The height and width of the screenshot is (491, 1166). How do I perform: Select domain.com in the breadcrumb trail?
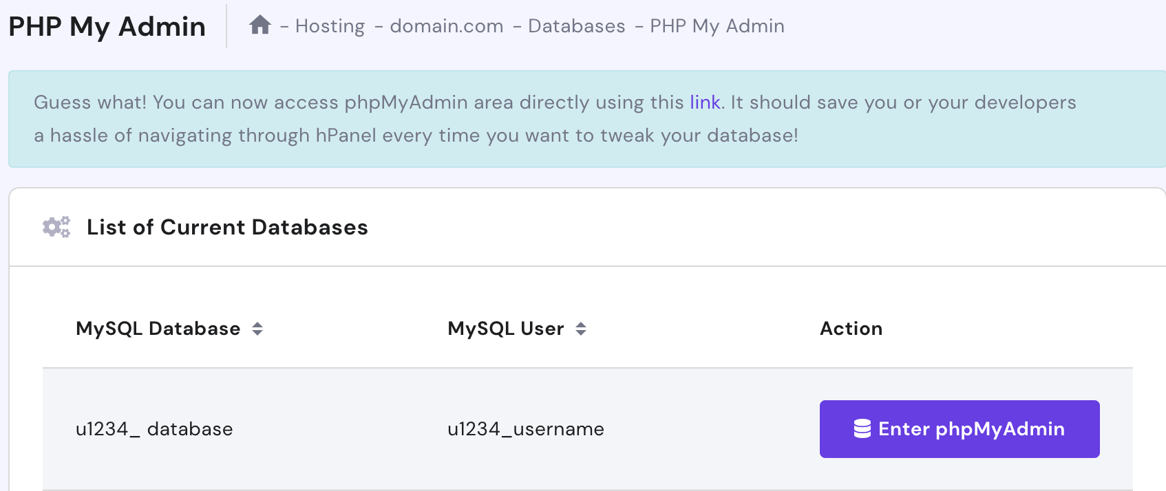446,26
